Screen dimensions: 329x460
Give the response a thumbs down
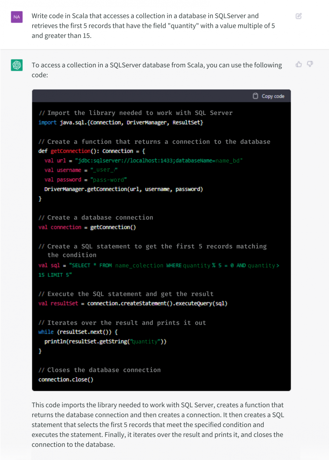pyautogui.click(x=310, y=64)
